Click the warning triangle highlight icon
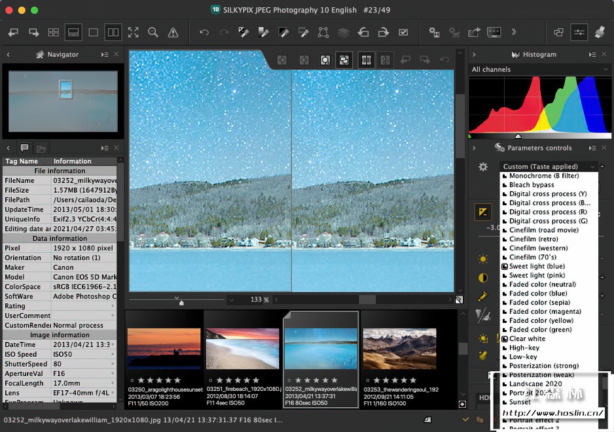The image size is (614, 432). (173, 32)
